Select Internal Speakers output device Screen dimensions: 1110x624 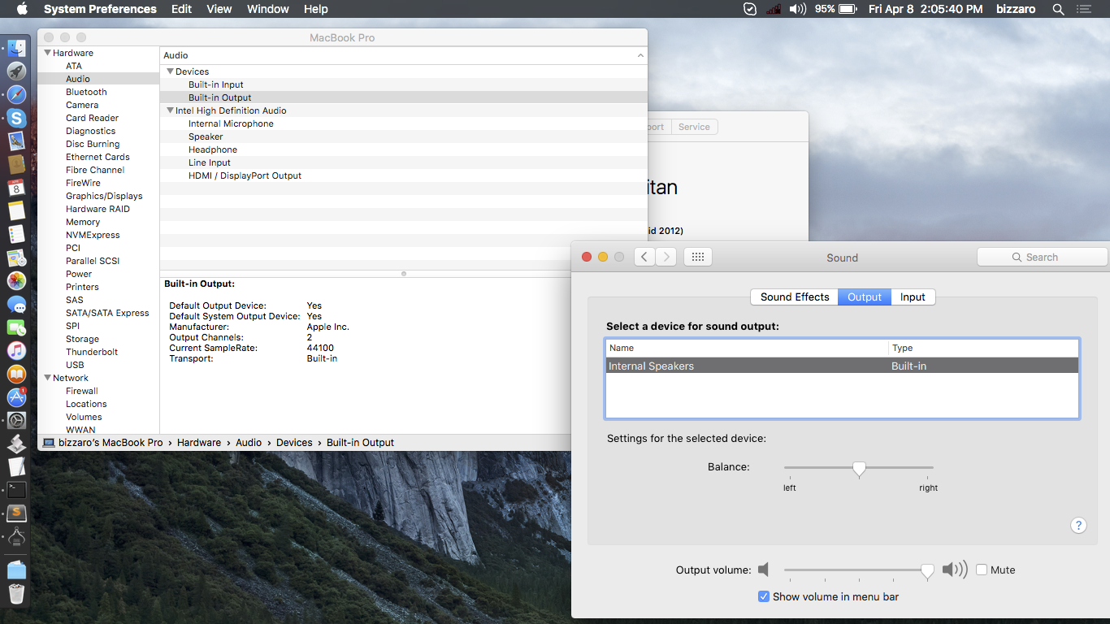tap(842, 366)
